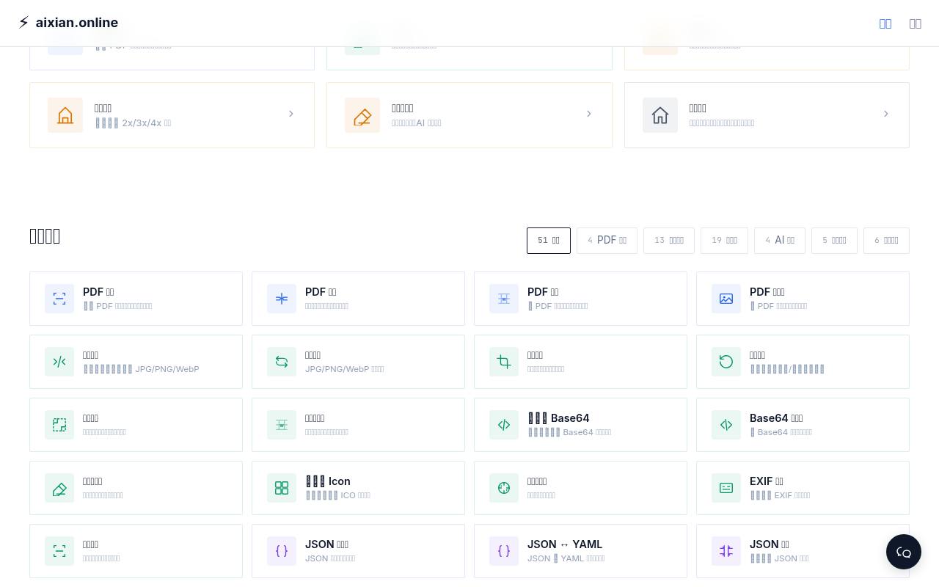The height and width of the screenshot is (587, 939).
Task: Open the green scan-frame icon tool
Action: click(x=136, y=551)
